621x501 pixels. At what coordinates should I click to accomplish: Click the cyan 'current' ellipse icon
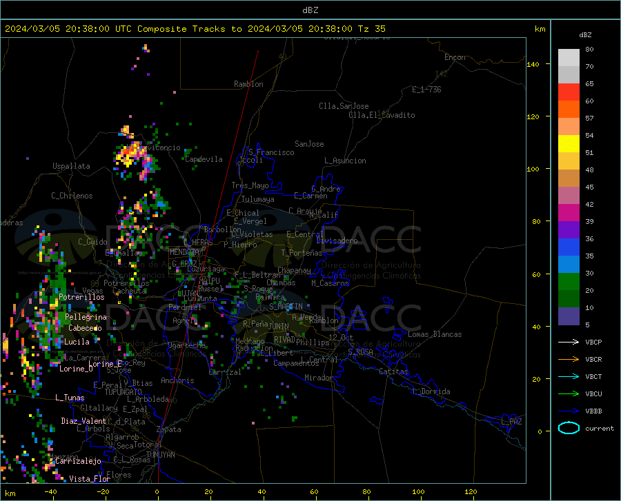coord(569,428)
